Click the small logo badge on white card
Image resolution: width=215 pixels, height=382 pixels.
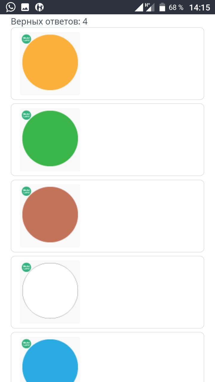(26, 267)
